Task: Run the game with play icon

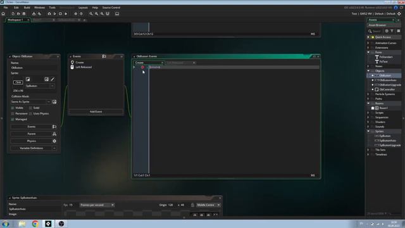Action: click(55, 14)
